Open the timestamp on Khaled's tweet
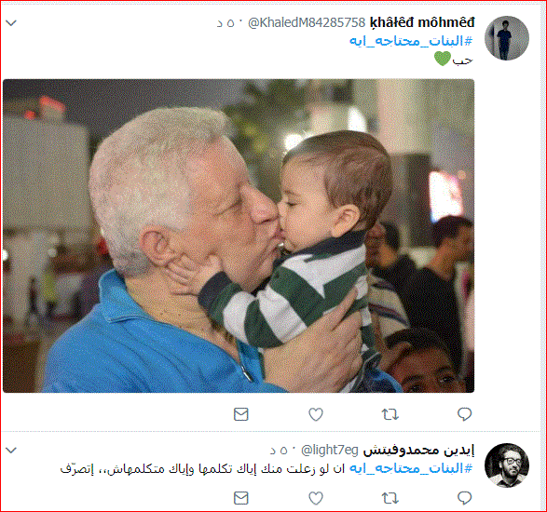 (226, 23)
